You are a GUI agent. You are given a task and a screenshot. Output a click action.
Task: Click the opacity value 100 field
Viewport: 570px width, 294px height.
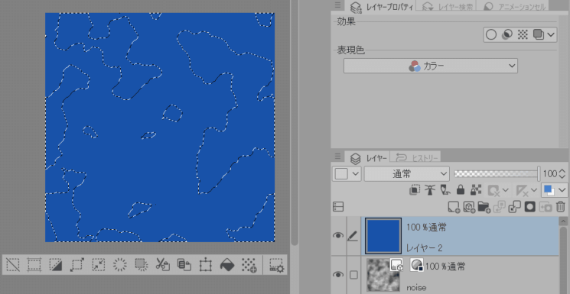[x=550, y=174]
